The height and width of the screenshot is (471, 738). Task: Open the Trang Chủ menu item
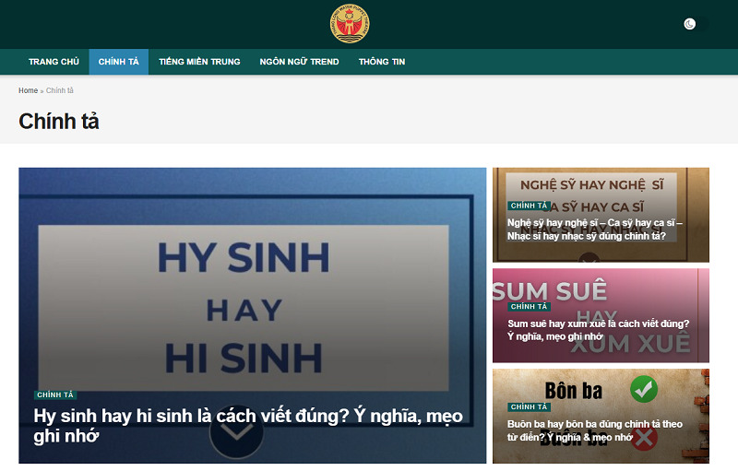pos(54,62)
